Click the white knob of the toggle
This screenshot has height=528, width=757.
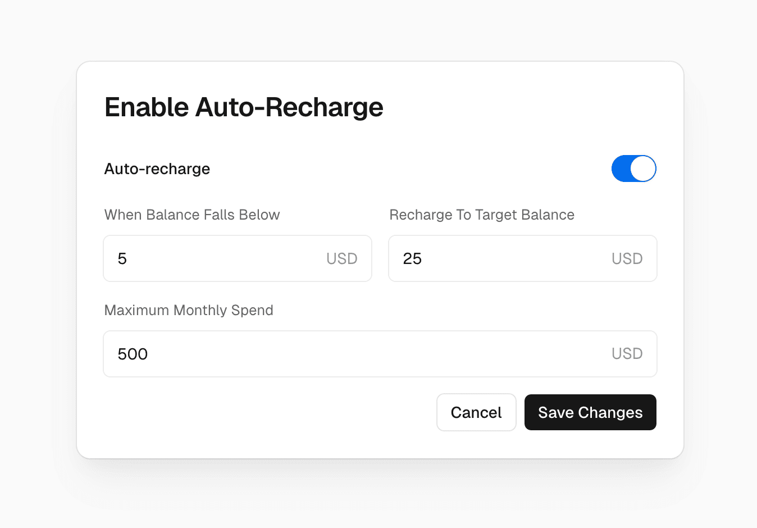pyautogui.click(x=643, y=169)
